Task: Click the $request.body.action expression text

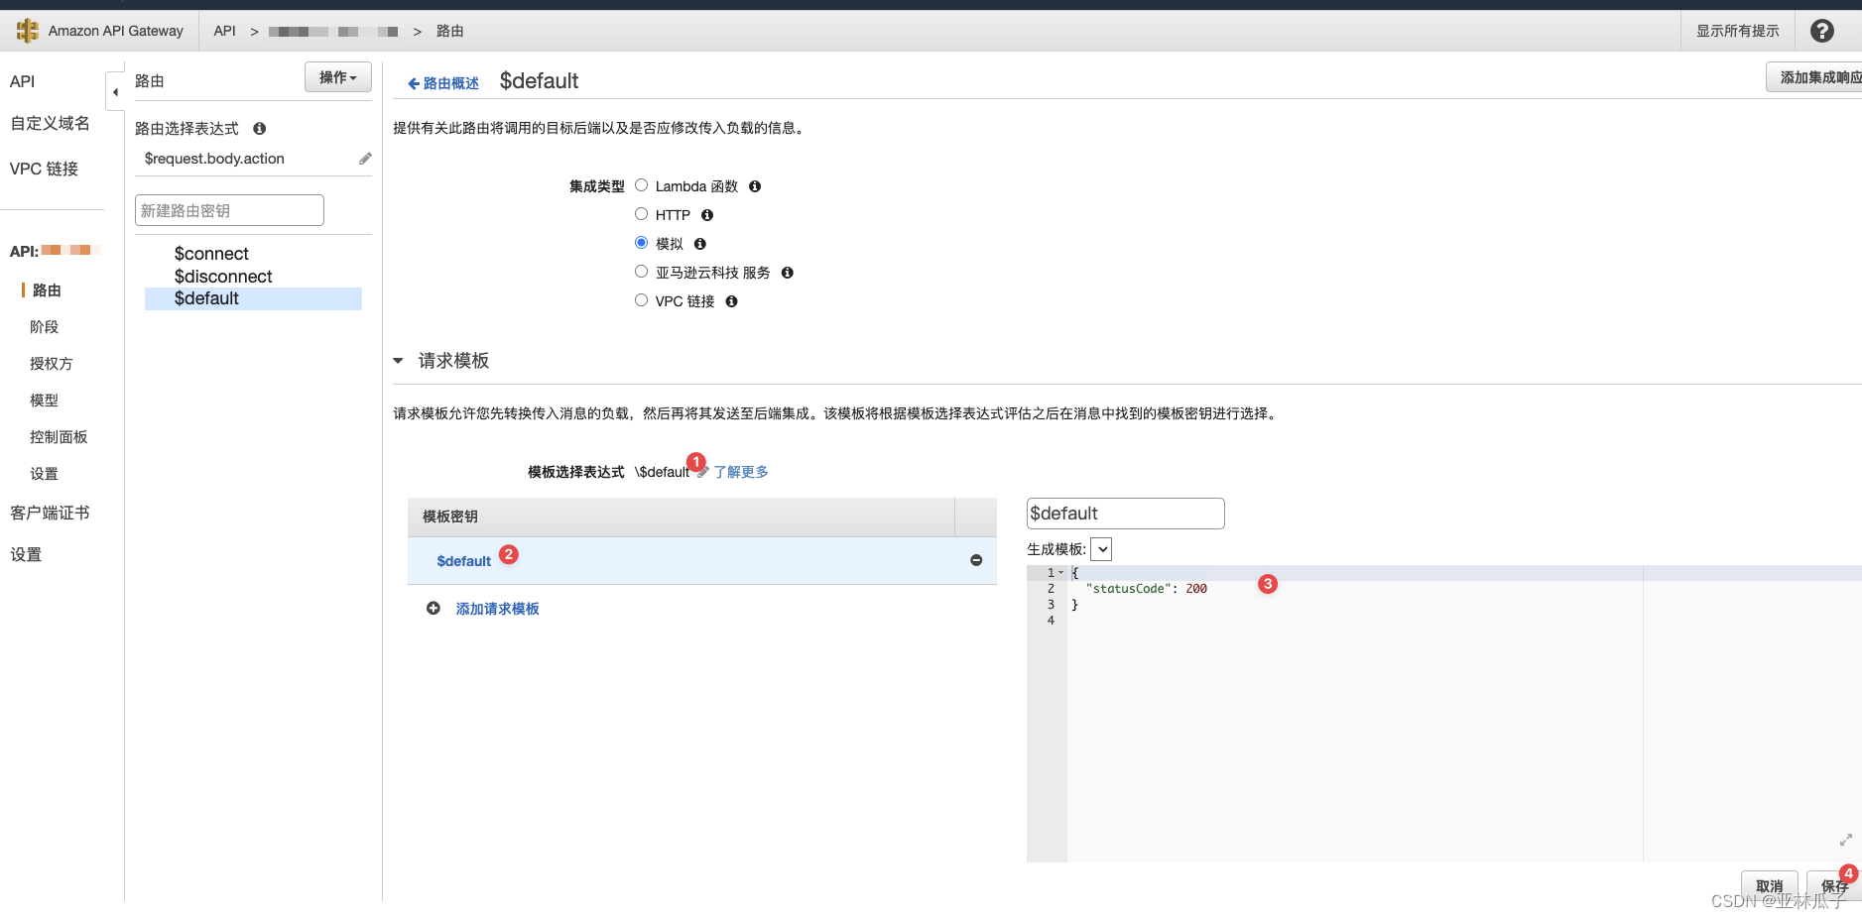Action: point(214,159)
